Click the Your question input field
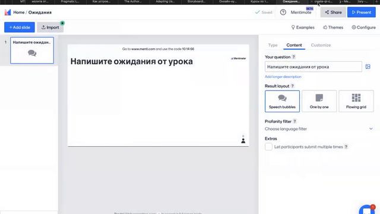Image resolution: width=380 pixels, height=214 pixels. (x=313, y=67)
